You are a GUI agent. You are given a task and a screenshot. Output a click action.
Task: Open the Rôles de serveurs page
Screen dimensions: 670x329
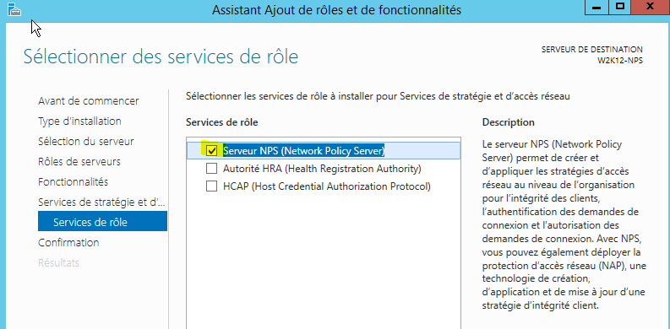[79, 162]
